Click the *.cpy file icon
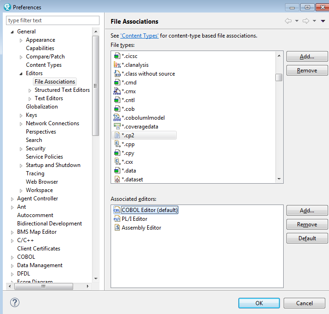 (x=117, y=153)
